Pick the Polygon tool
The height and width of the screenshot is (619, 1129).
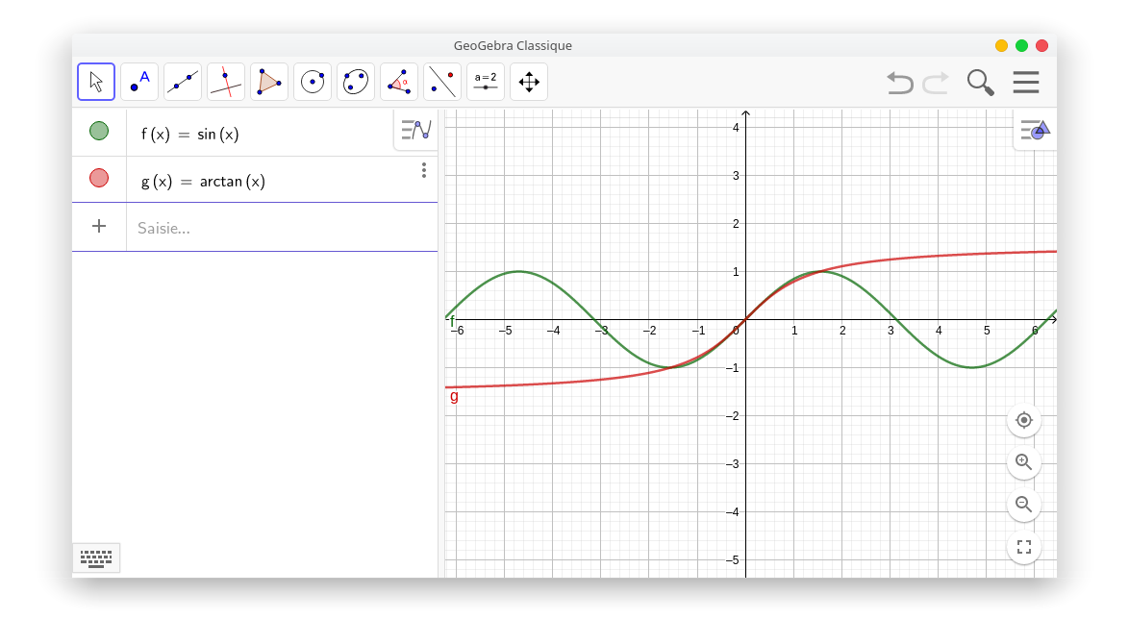pyautogui.click(x=269, y=82)
